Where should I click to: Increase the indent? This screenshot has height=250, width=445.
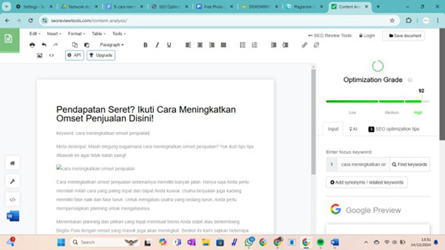[285, 45]
